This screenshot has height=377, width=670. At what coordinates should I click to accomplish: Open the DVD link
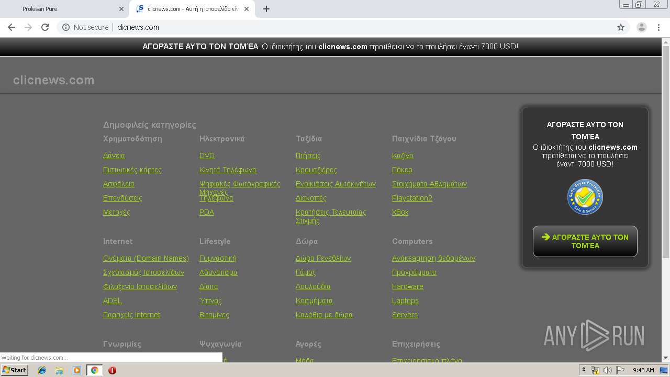point(207,156)
